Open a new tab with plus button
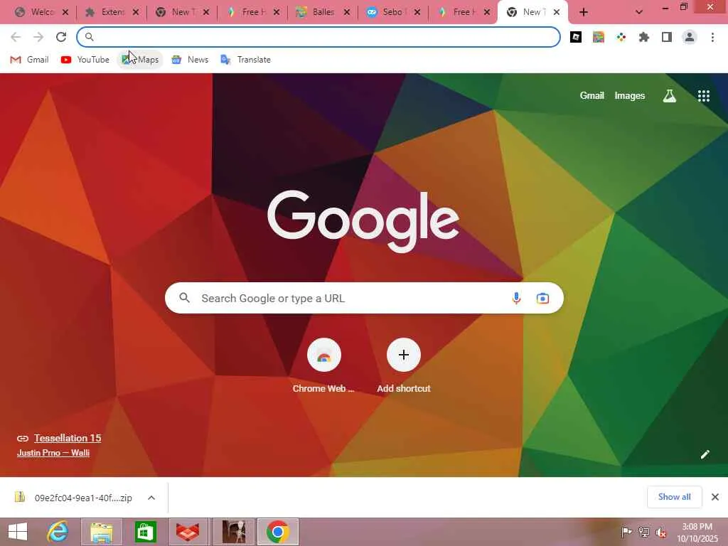Screen dimensions: 728x546 pyautogui.click(x=584, y=13)
